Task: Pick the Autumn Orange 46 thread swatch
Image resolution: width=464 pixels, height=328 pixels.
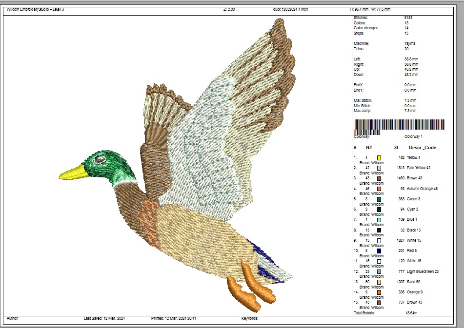Action: coord(379,189)
